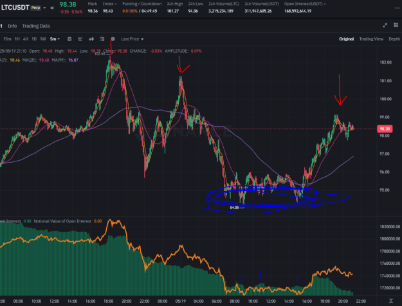Viewport: 402px width, 306px height.
Task: Expand the chart to fullscreen
Action: (x=385, y=25)
